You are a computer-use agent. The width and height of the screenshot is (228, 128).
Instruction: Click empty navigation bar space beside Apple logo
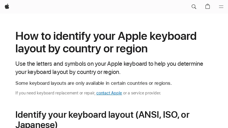tap(97, 7)
